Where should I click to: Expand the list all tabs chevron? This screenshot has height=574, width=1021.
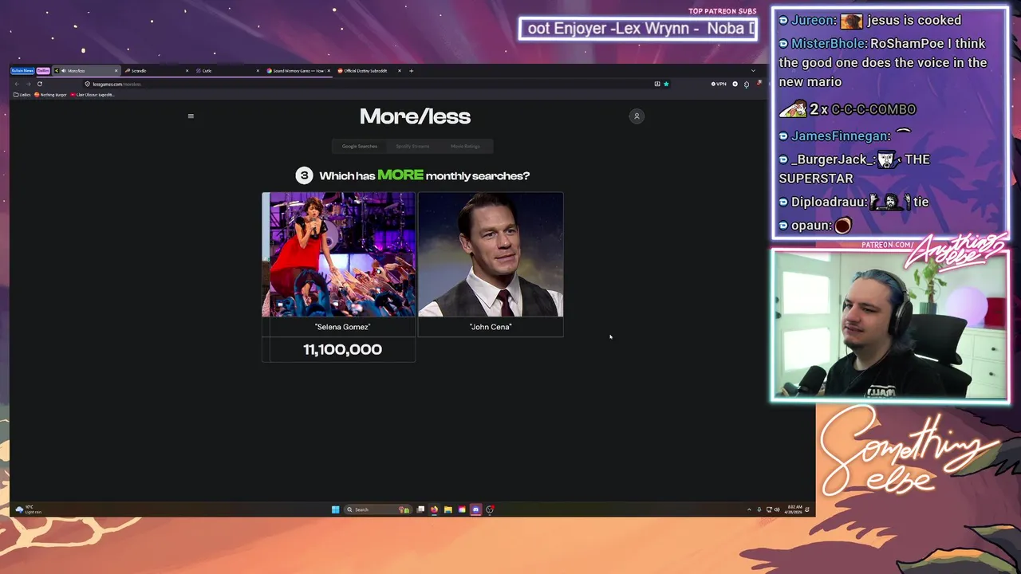pyautogui.click(x=753, y=70)
